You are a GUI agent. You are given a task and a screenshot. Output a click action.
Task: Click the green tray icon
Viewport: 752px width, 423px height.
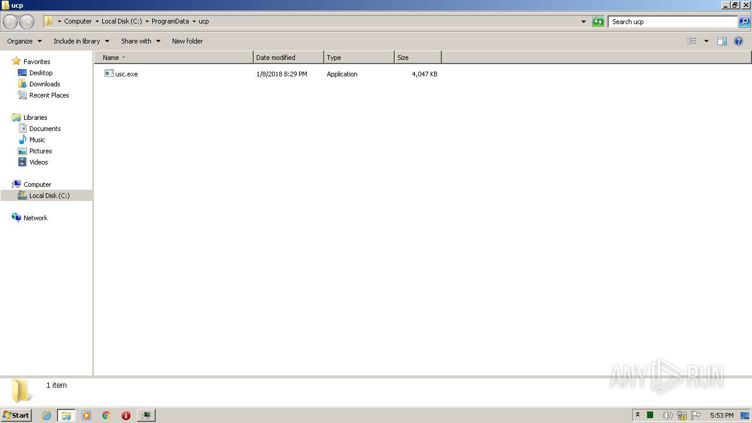click(650, 415)
